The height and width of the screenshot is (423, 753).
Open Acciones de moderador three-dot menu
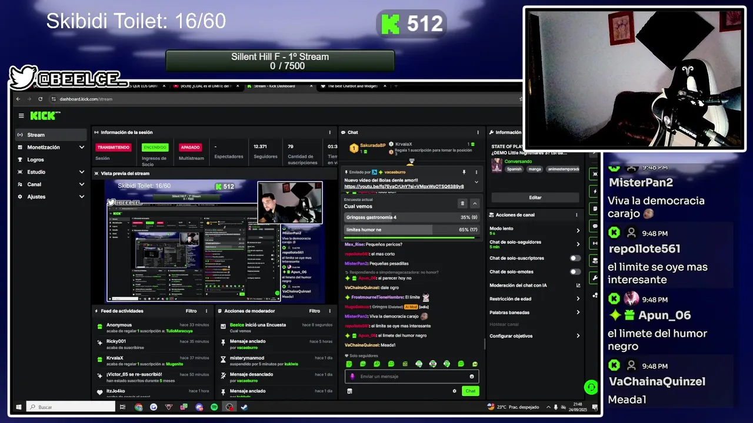point(329,311)
